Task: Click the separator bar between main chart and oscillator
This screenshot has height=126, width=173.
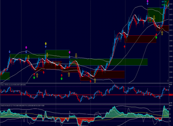Action: (x=85, y=83)
